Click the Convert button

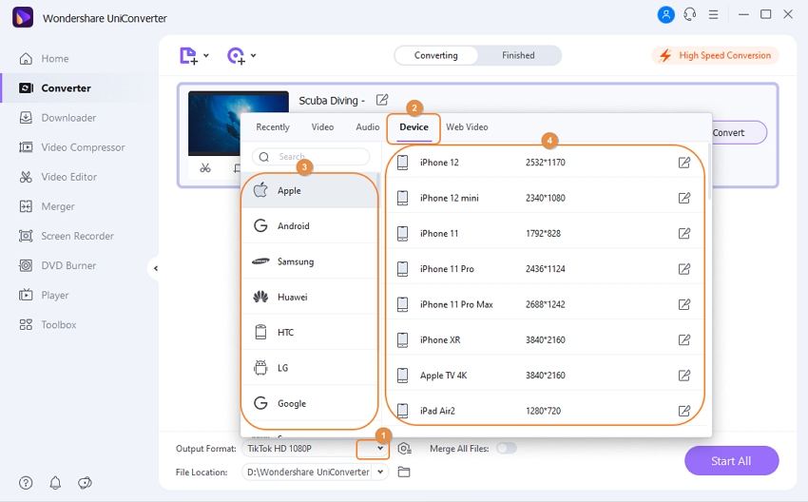(x=740, y=133)
